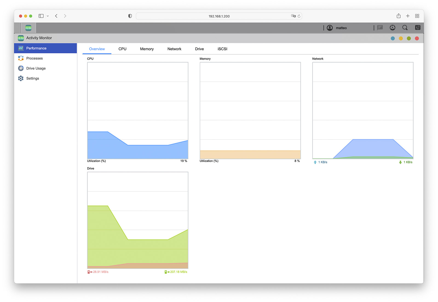Switch to the CPU tab
Screen dimensions: 438x302
tap(122, 49)
